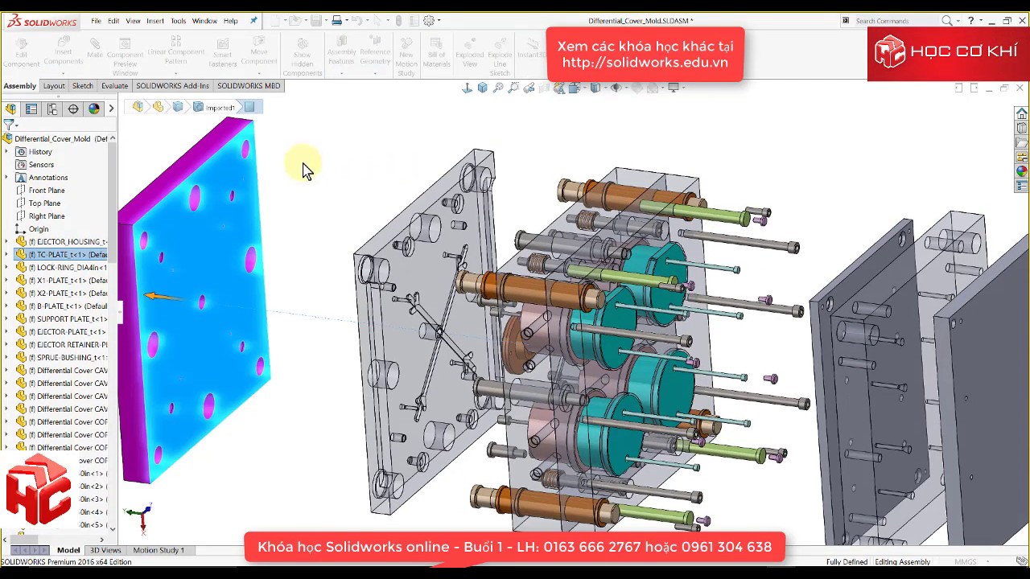Click the tree filter funnel icon
This screenshot has height=579, width=1030.
(x=9, y=125)
